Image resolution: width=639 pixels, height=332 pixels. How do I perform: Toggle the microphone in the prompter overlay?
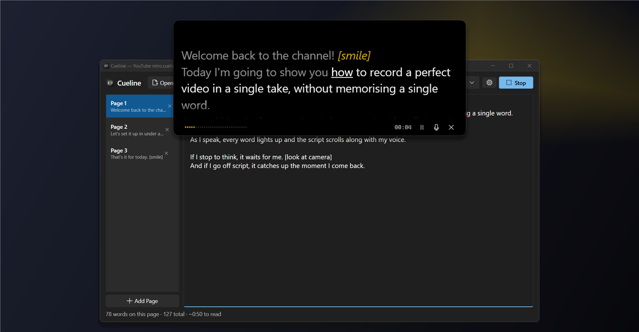436,127
